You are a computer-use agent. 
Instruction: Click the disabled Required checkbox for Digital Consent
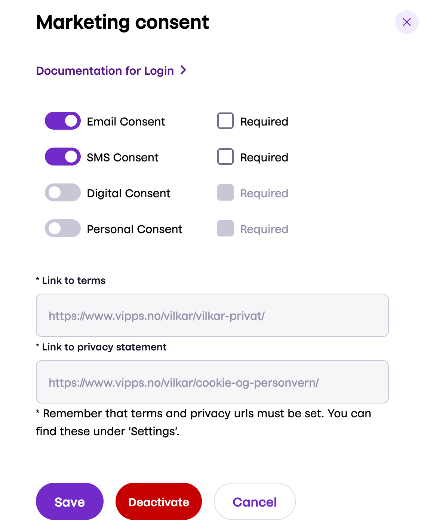(225, 192)
